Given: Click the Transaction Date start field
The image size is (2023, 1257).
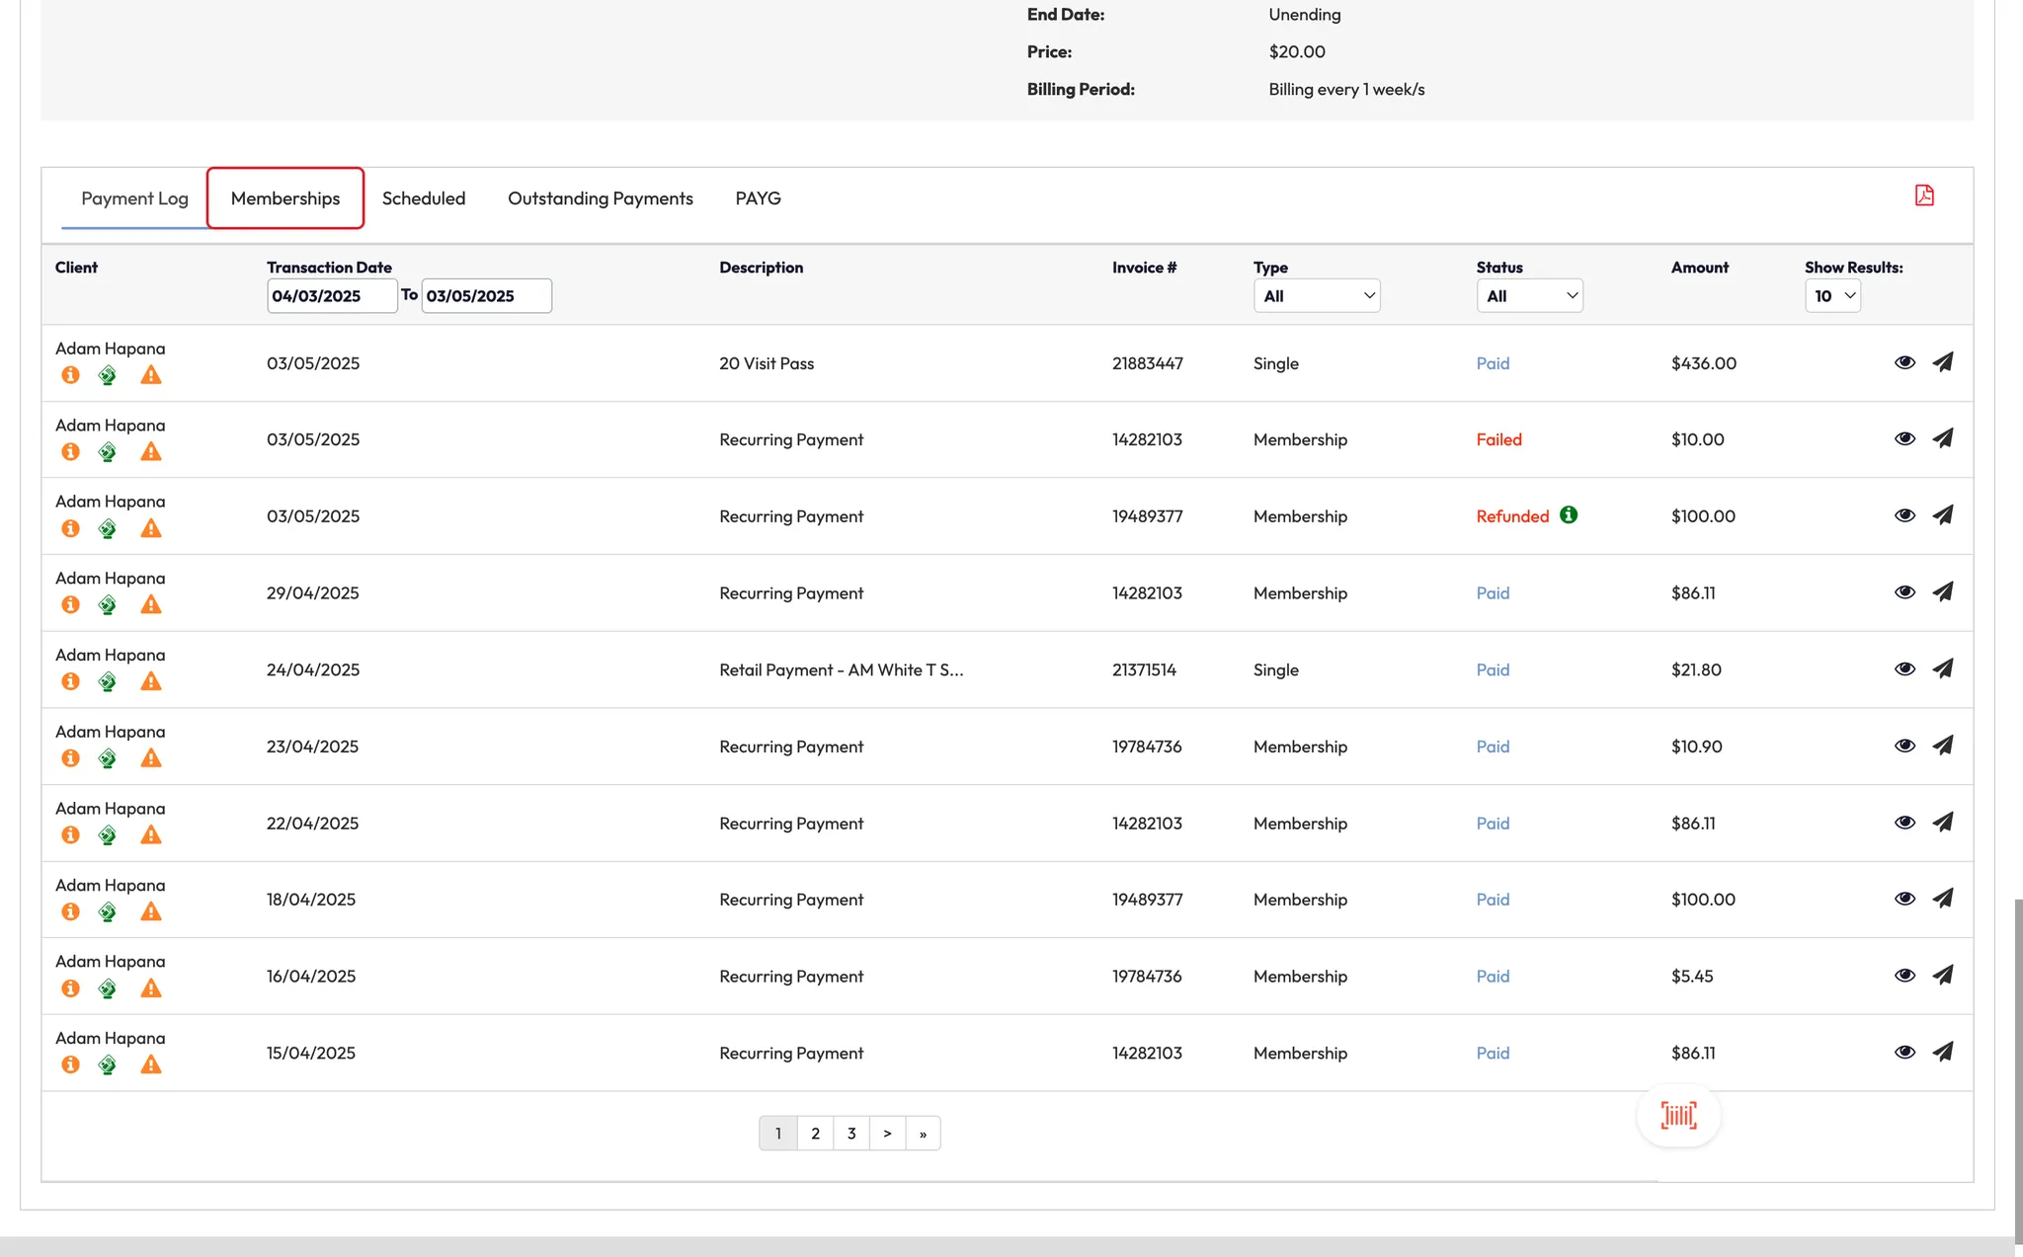Looking at the screenshot, I should [331, 296].
